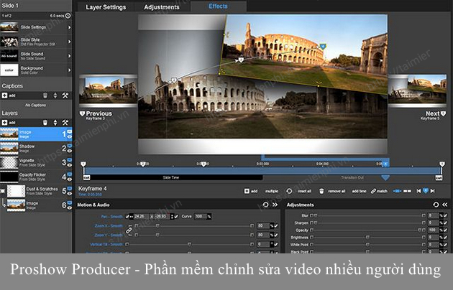The height and width of the screenshot is (290, 453).
Task: Switch to the Layer Settings tab
Action: coord(106,7)
